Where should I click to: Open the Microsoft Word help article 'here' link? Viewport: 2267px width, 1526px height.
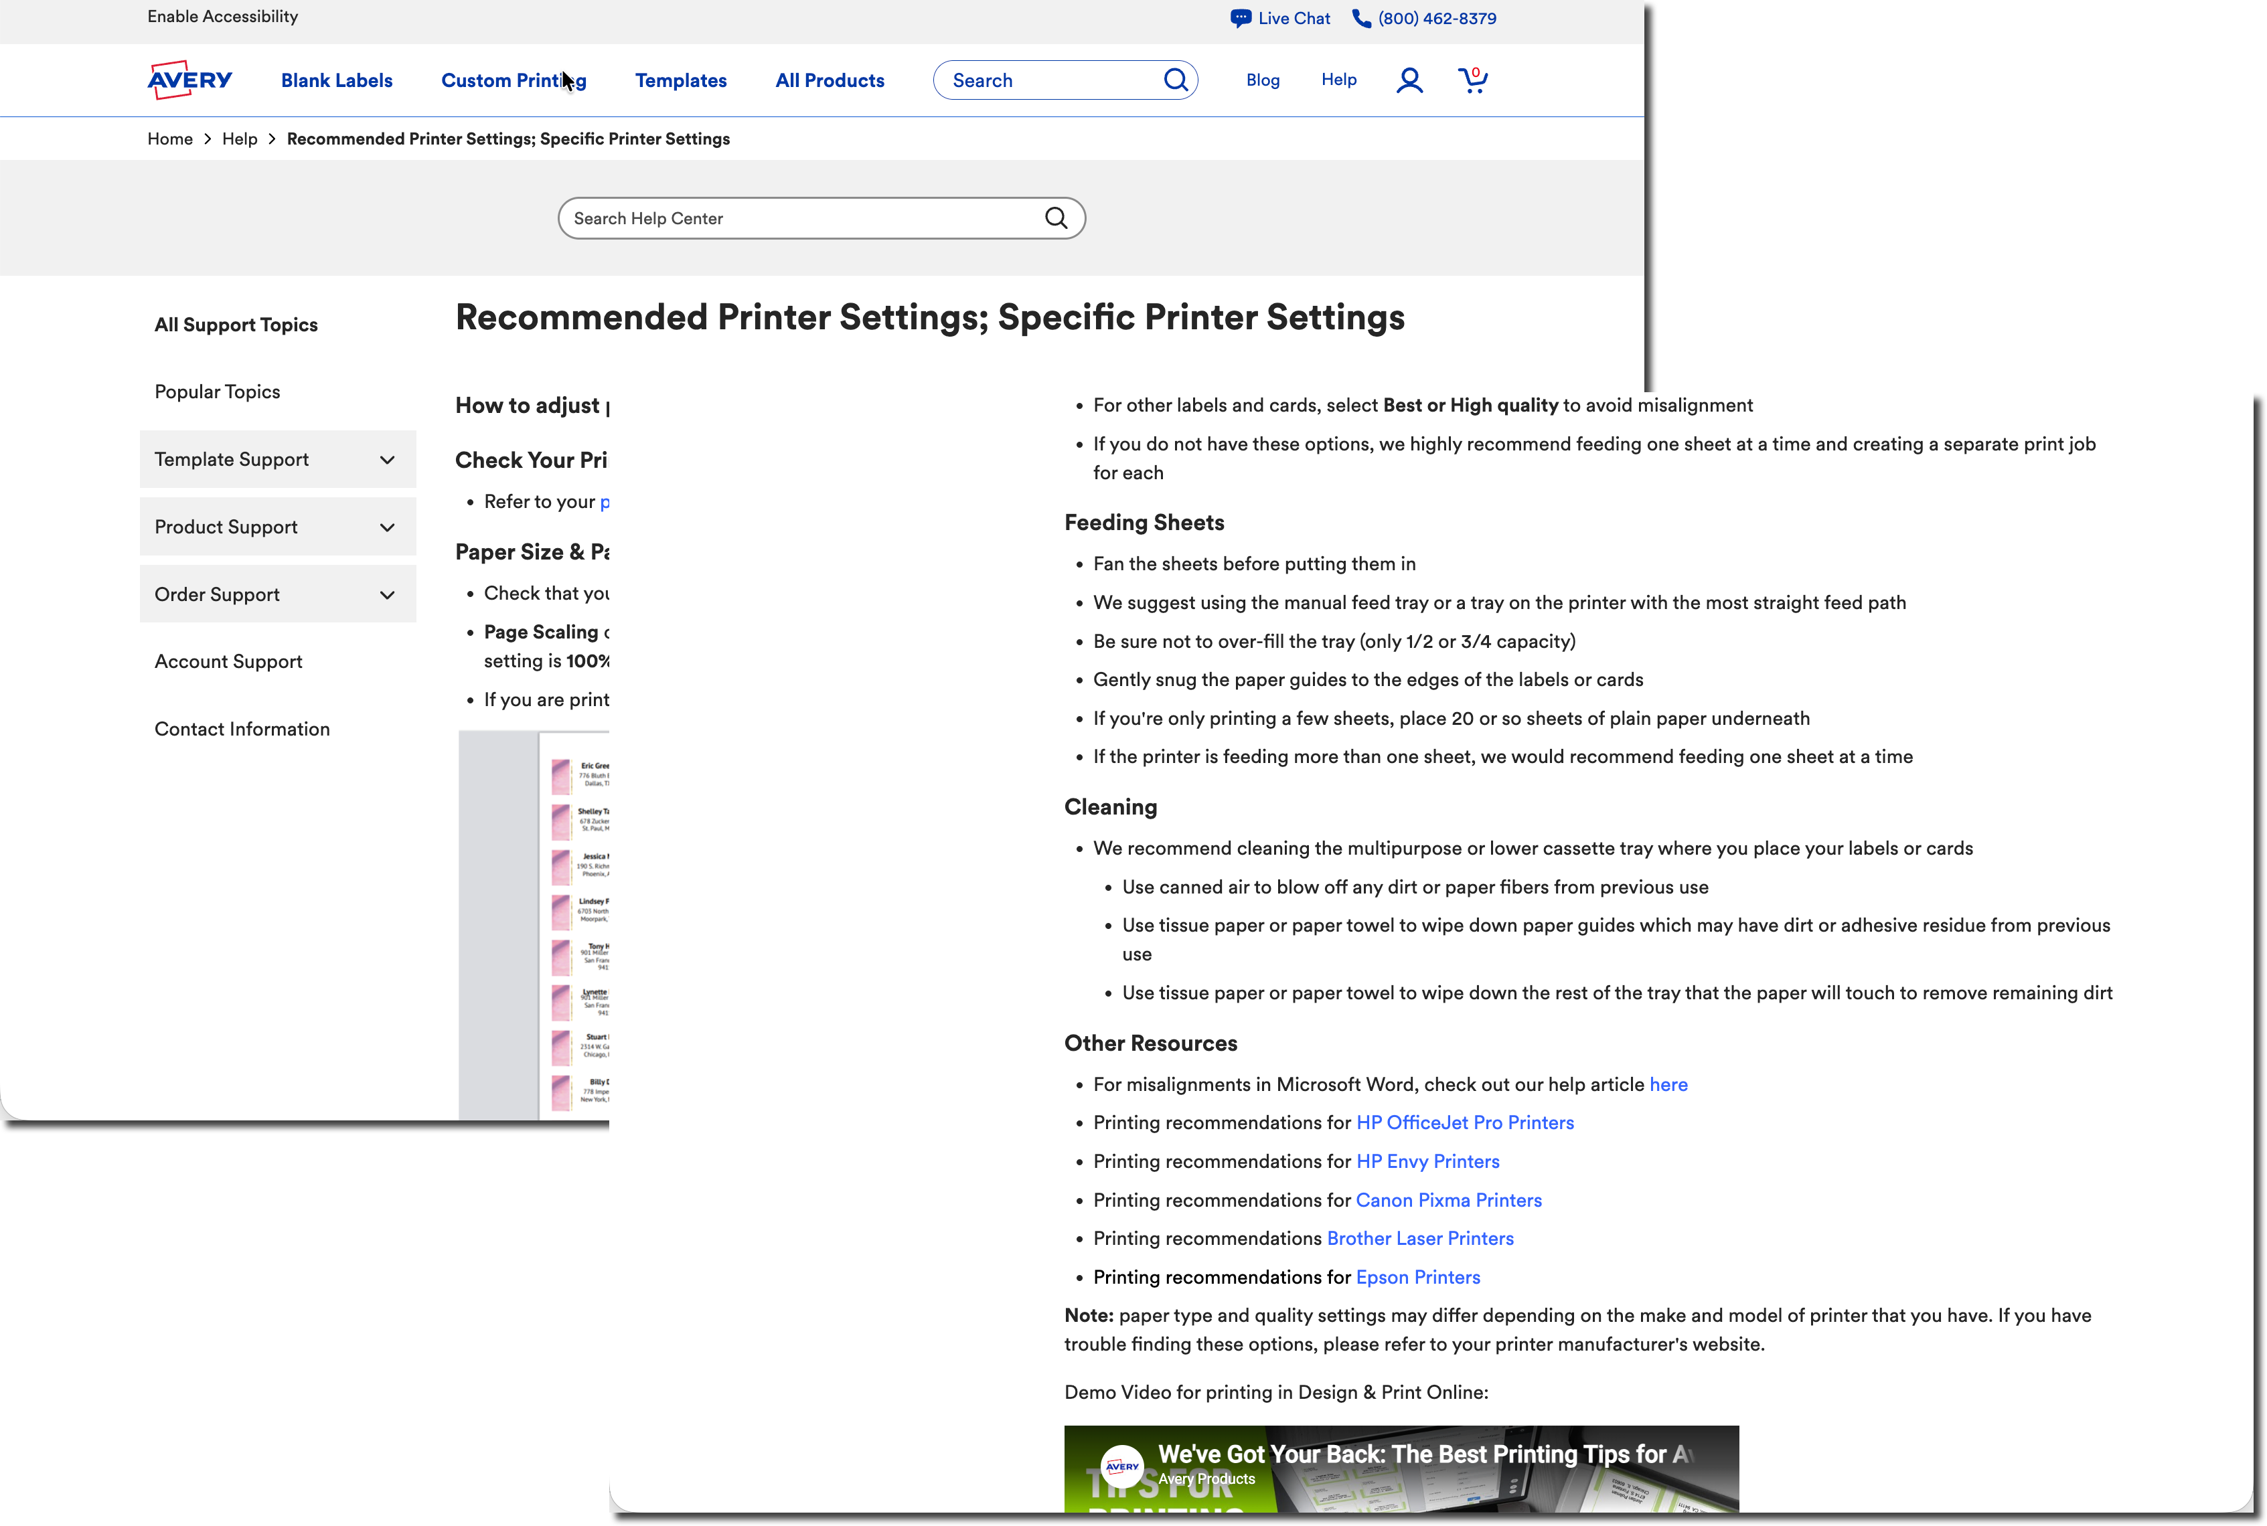[x=1668, y=1084]
